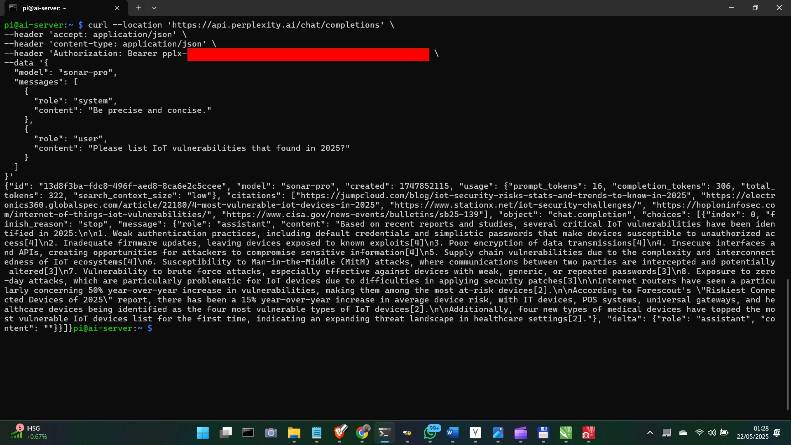Launch Google Chrome from the taskbar
Image resolution: width=791 pixels, height=445 pixels.
(363, 433)
